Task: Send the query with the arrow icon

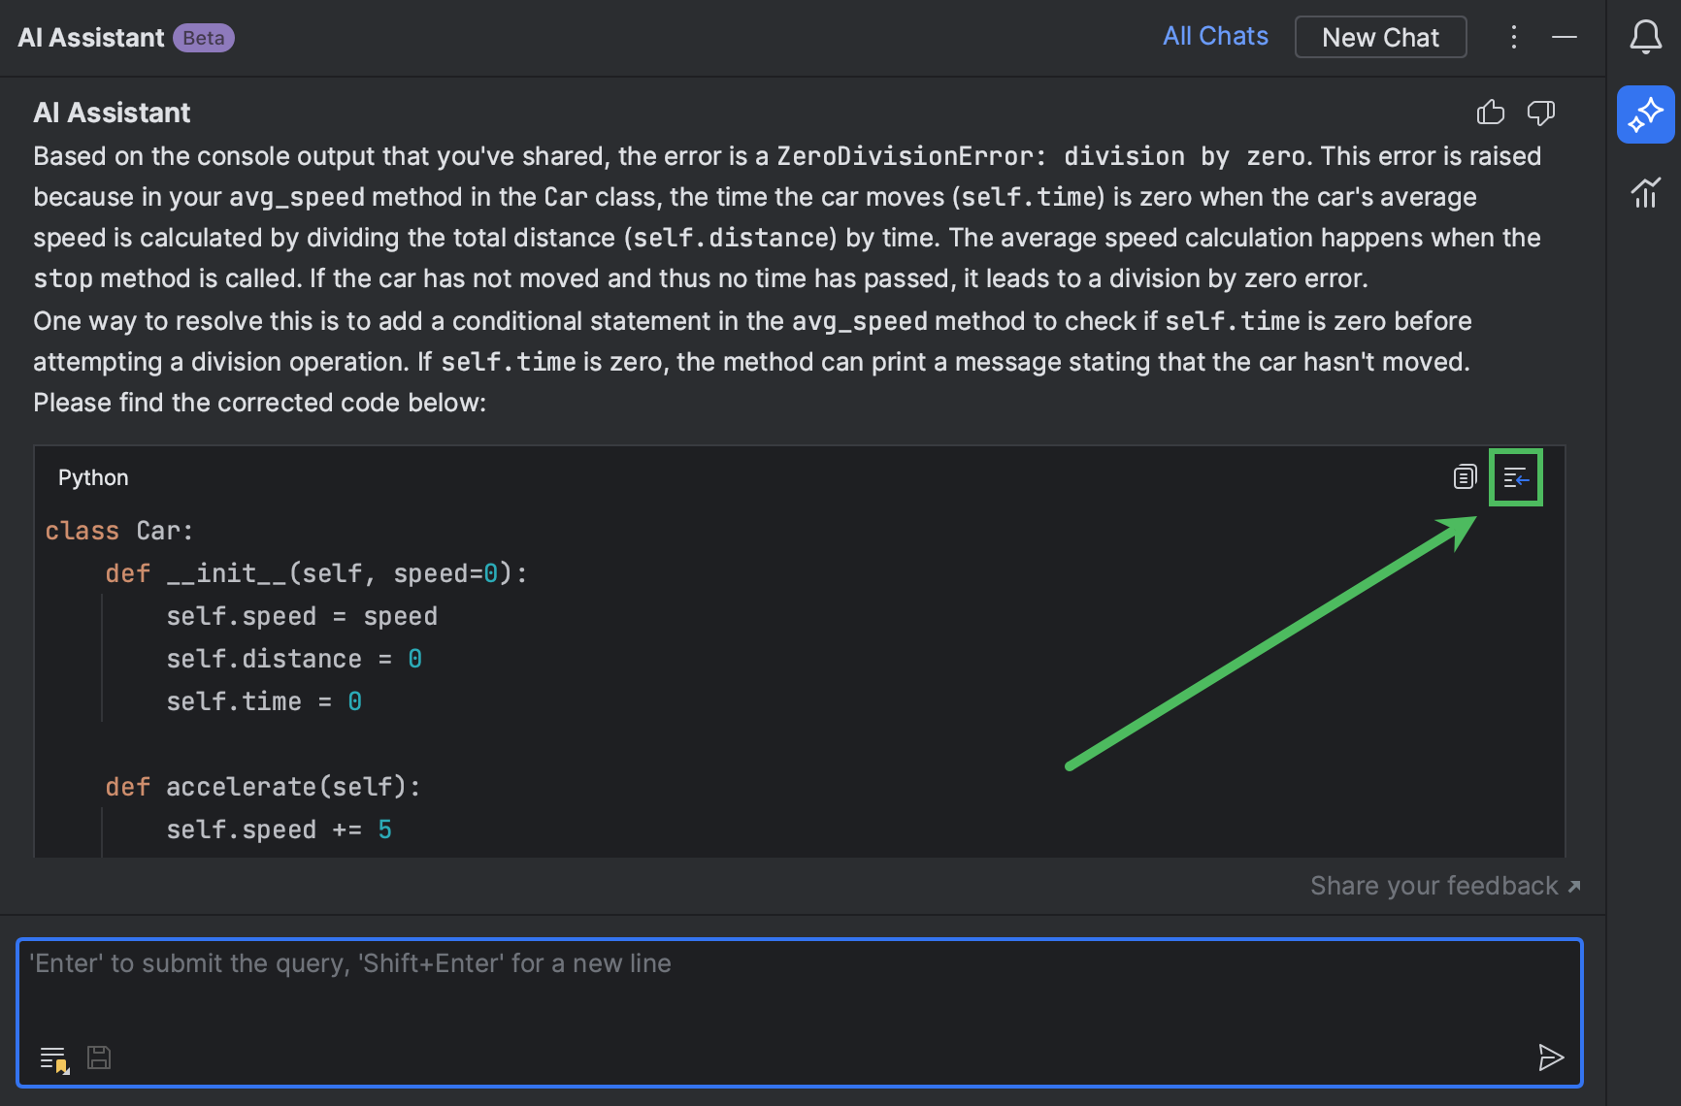Action: (x=1551, y=1057)
